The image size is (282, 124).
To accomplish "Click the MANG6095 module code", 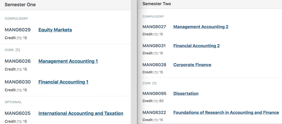I will 154,93.
